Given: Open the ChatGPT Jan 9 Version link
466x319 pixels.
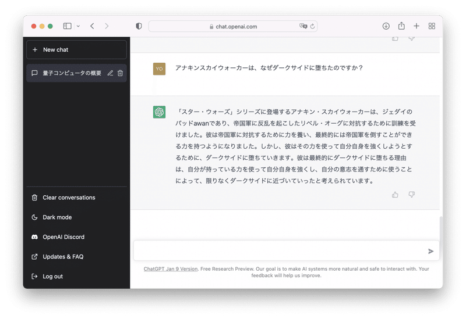Looking at the screenshot, I should pyautogui.click(x=171, y=269).
